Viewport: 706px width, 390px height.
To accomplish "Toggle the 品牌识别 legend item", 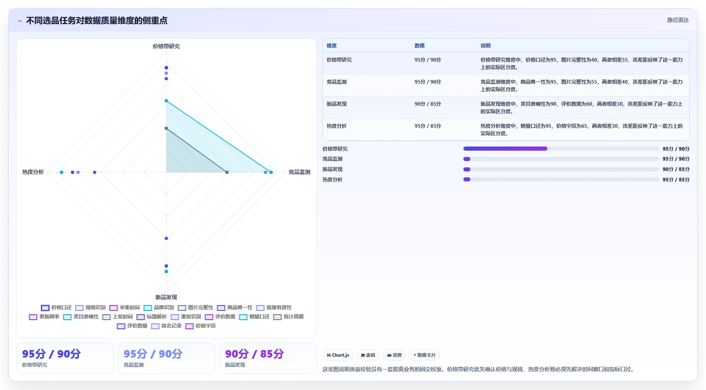I will pyautogui.click(x=159, y=308).
